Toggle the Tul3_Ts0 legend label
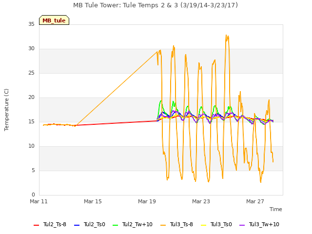Screen dimensions: 312x234 221,224
